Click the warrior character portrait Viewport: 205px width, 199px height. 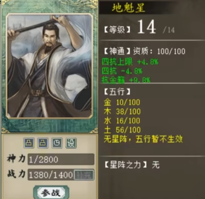[49, 66]
